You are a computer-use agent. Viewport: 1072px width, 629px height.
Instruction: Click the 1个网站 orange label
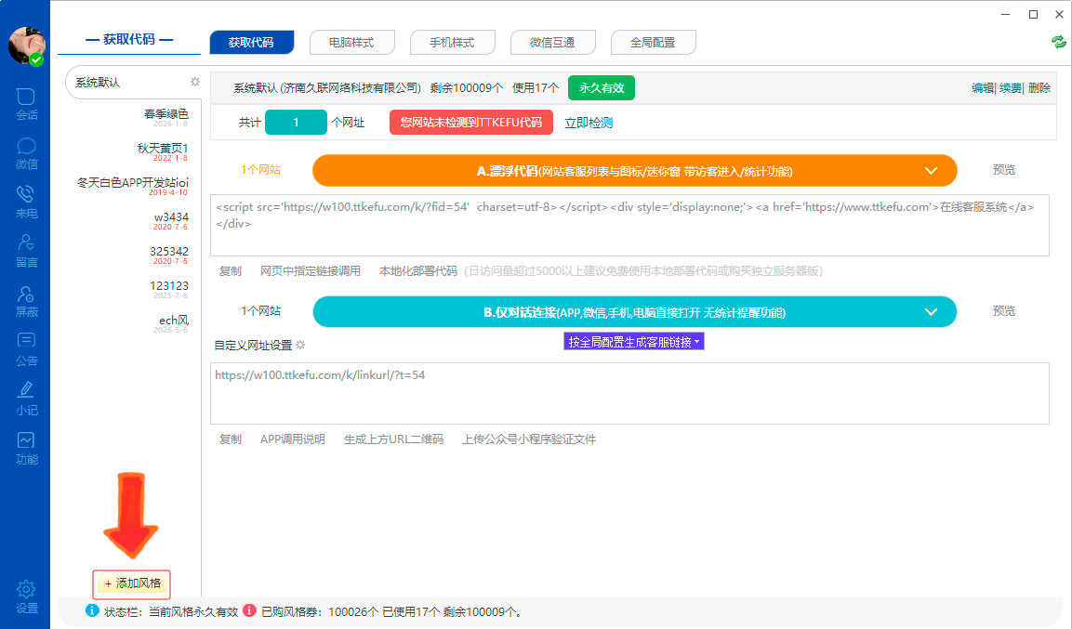pyautogui.click(x=260, y=170)
